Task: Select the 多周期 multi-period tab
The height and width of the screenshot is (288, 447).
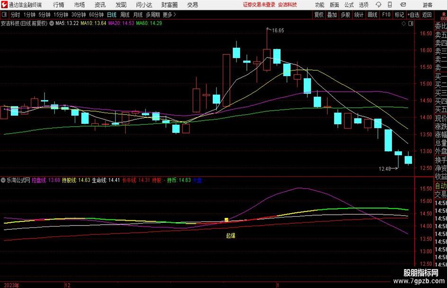Action: click(153, 15)
